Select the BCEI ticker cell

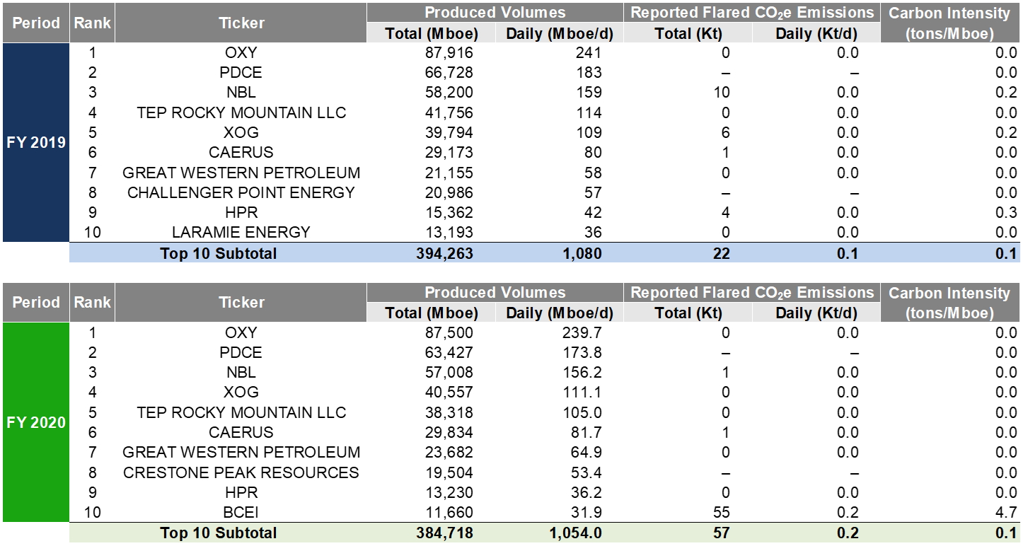241,512
